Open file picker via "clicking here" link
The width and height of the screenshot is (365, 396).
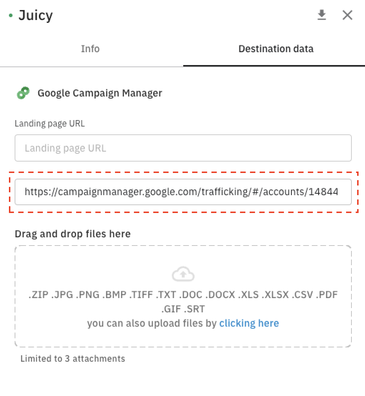(249, 323)
